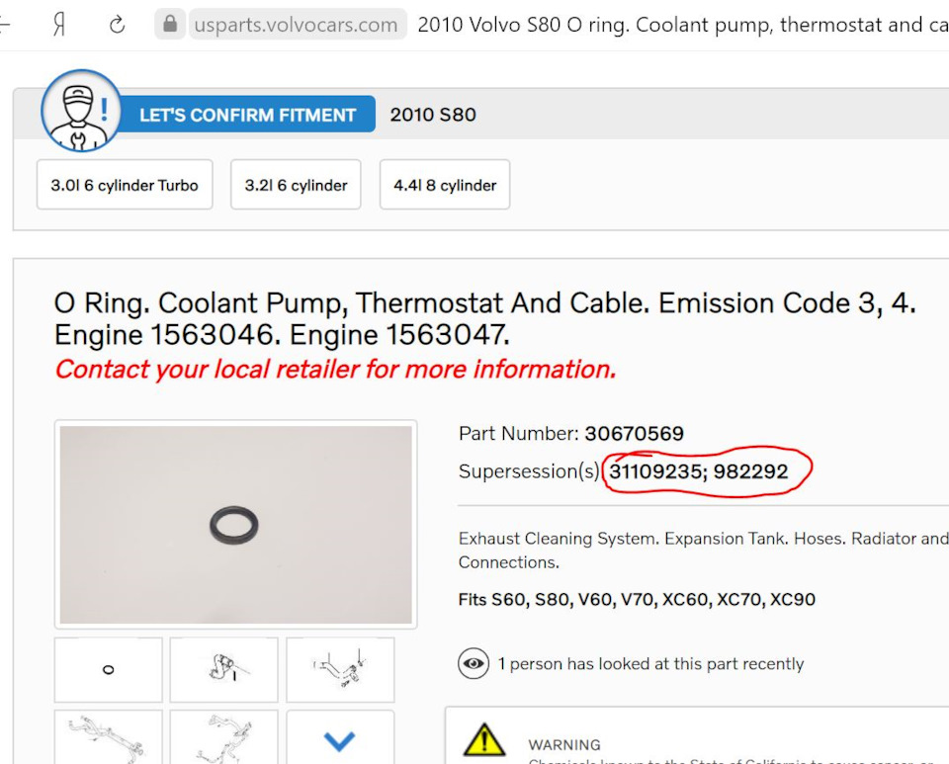Expand more thumbnails with the blue chevron
Image resolution: width=949 pixels, height=764 pixels.
coord(340,739)
